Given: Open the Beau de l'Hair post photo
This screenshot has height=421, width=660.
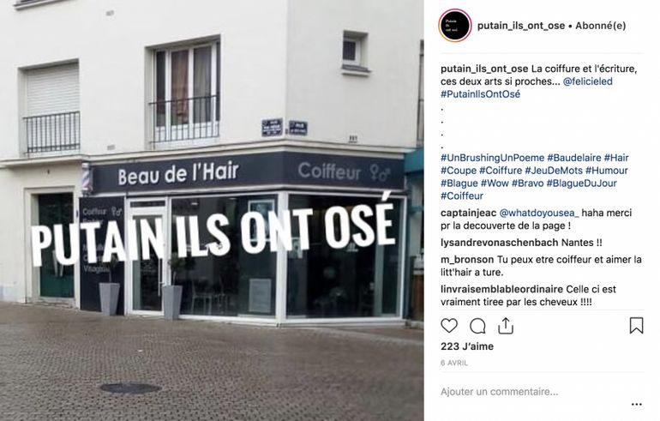Looking at the screenshot, I should pyautogui.click(x=212, y=211).
